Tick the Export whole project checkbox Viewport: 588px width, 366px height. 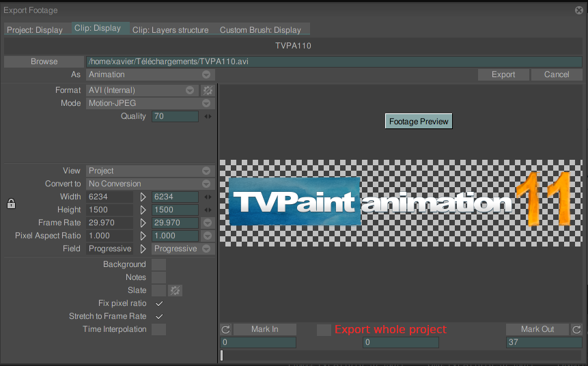point(324,330)
